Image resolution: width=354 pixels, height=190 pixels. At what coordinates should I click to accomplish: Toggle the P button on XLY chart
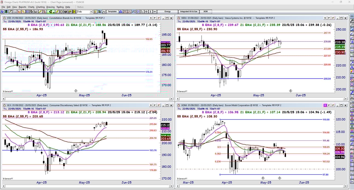pyautogui.click(x=155, y=105)
